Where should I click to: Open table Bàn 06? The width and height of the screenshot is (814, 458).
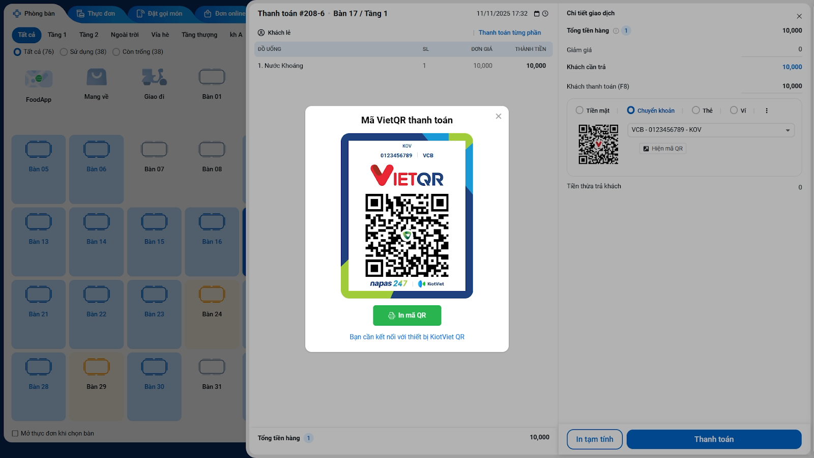[x=97, y=169]
